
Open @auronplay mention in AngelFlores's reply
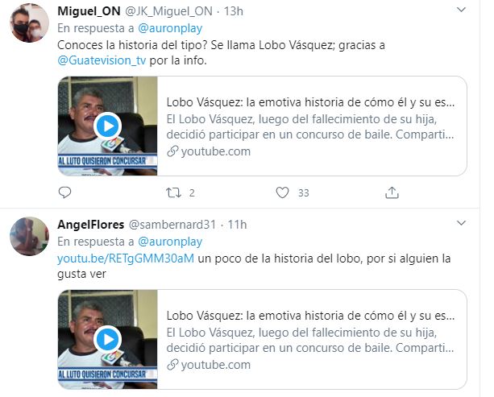(170, 242)
